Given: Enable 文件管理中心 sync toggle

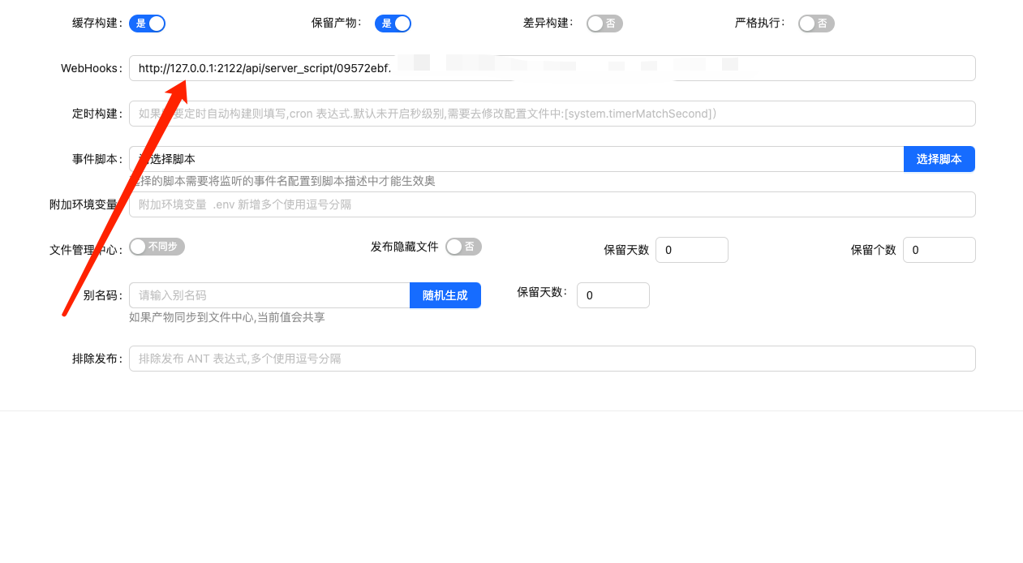Looking at the screenshot, I should [157, 247].
